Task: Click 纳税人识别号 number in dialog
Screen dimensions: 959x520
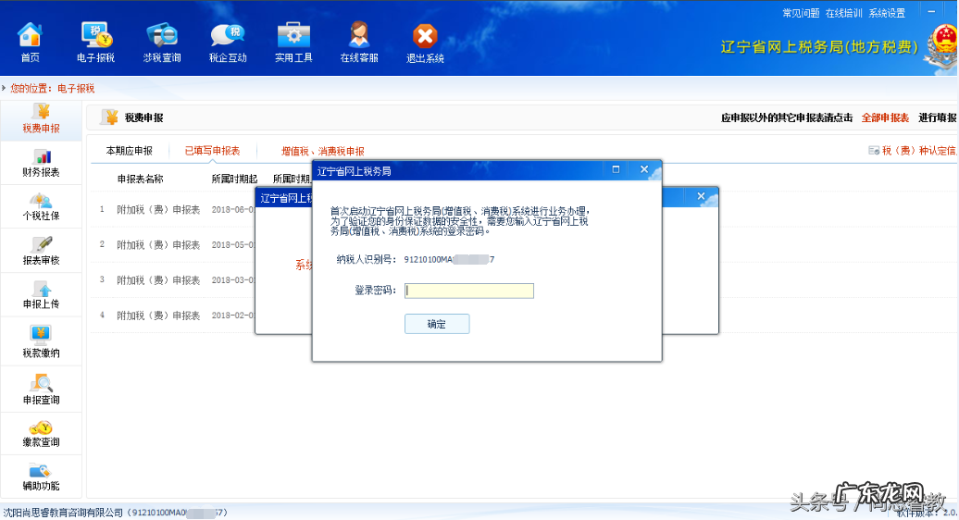Action: tap(449, 260)
